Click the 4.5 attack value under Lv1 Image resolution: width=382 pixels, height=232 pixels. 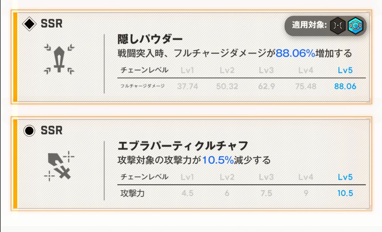pos(187,193)
